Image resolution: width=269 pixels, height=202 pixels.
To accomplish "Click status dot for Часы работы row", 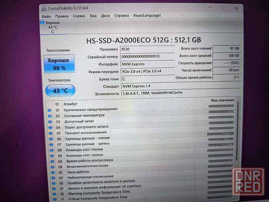I will pyautogui.click(x=53, y=173).
